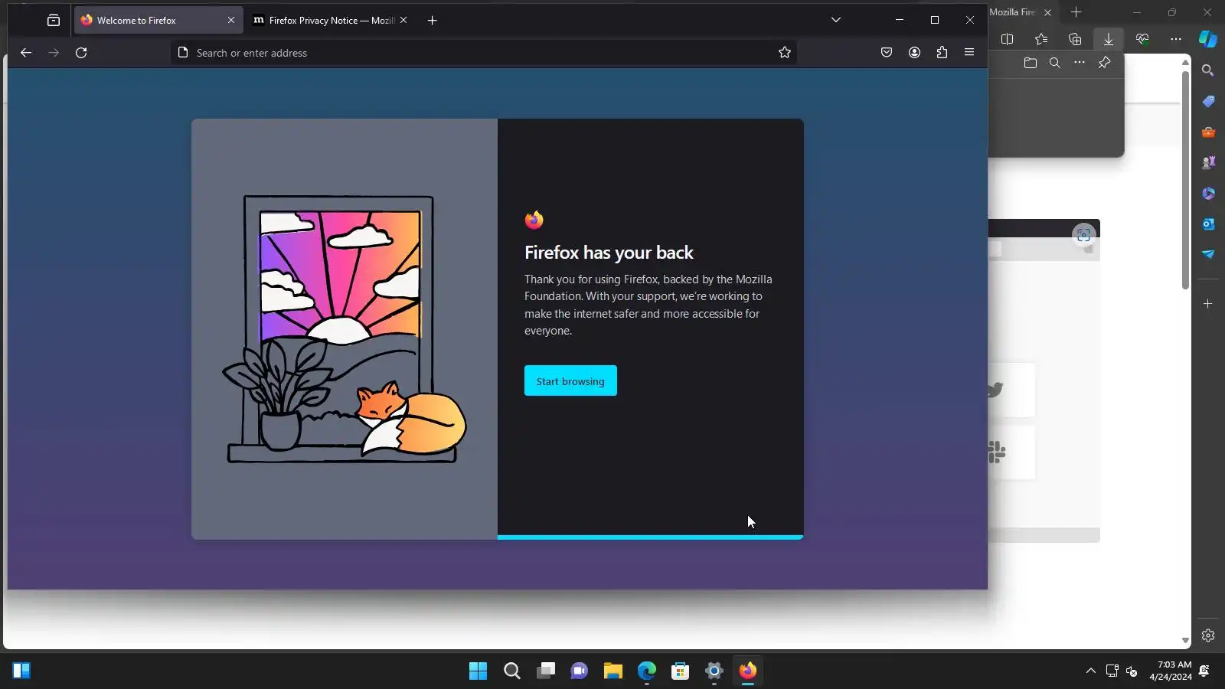Open Edge Collections
This screenshot has width=1225, height=689.
pos(1075,39)
